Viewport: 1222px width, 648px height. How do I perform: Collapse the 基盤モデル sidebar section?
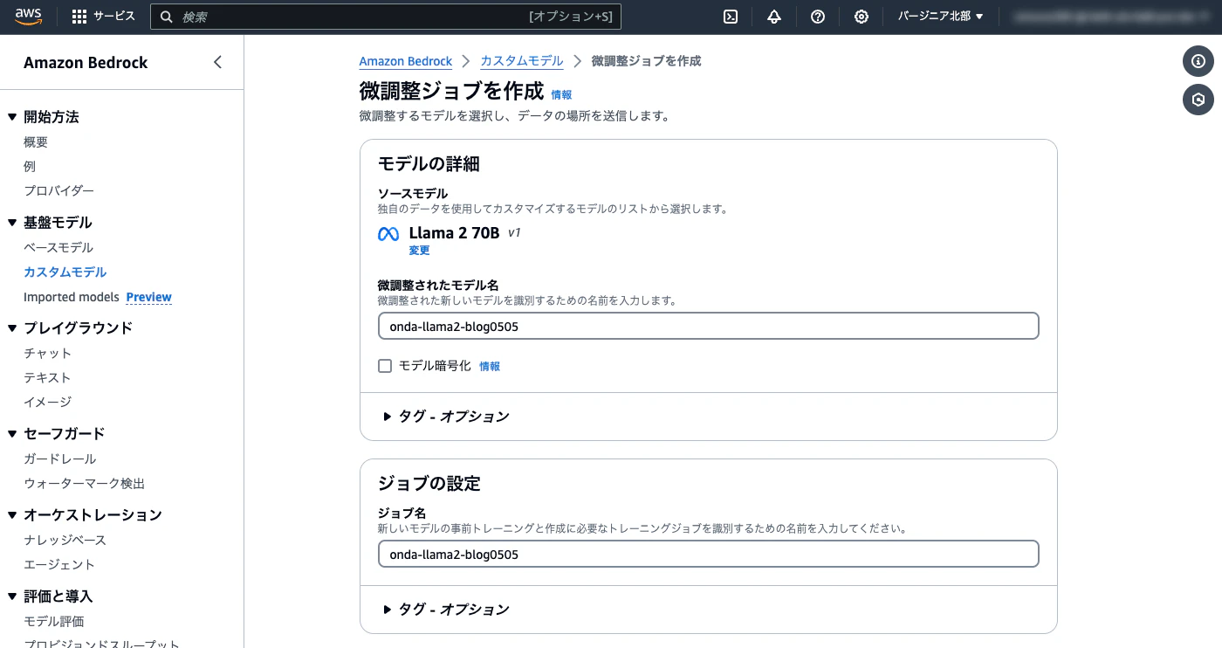[x=12, y=223]
